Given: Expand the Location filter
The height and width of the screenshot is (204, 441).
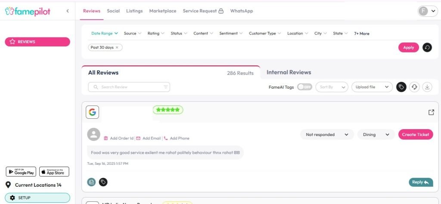Looking at the screenshot, I should (298, 34).
